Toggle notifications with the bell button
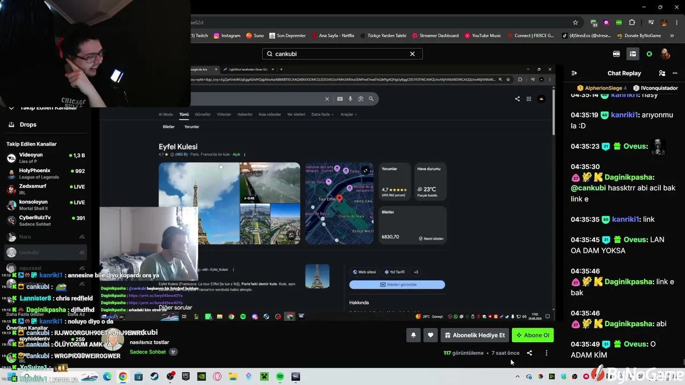 pyautogui.click(x=413, y=335)
